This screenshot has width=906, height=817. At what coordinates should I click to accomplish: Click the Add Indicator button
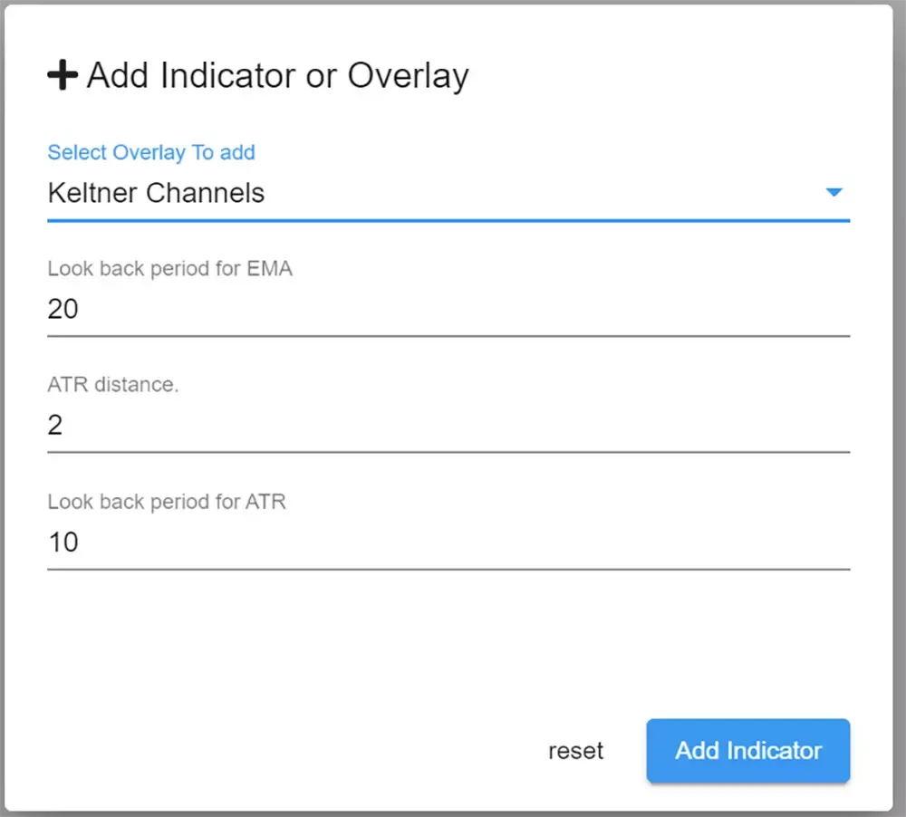[747, 751]
